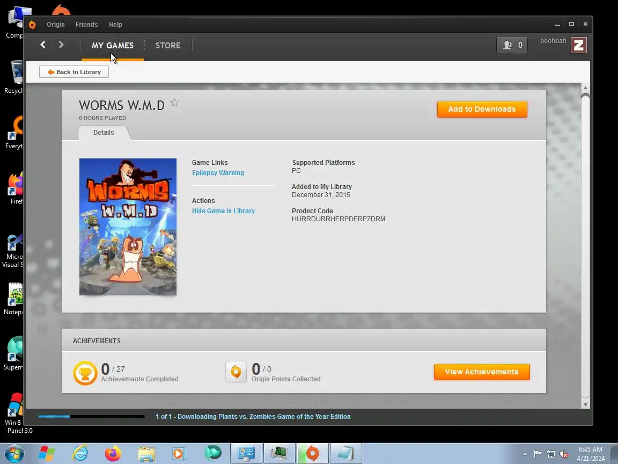Click the WORMS W.M.D title

tap(121, 105)
